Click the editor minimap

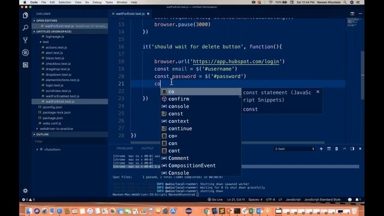[x=353, y=23]
